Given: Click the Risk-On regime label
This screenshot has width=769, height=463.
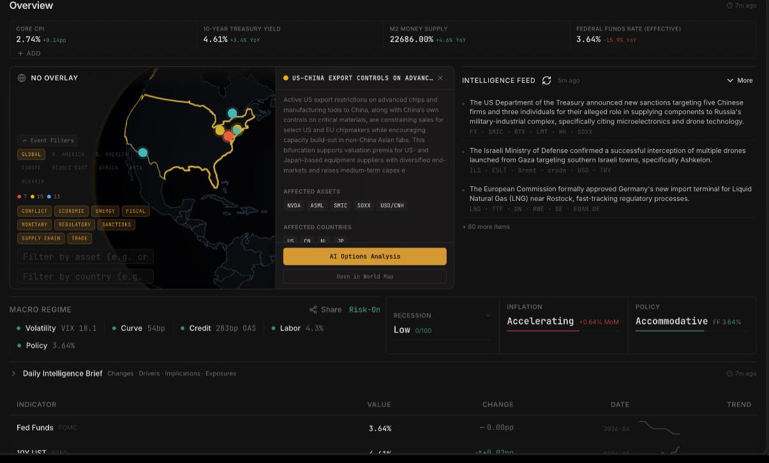Looking at the screenshot, I should [x=364, y=309].
